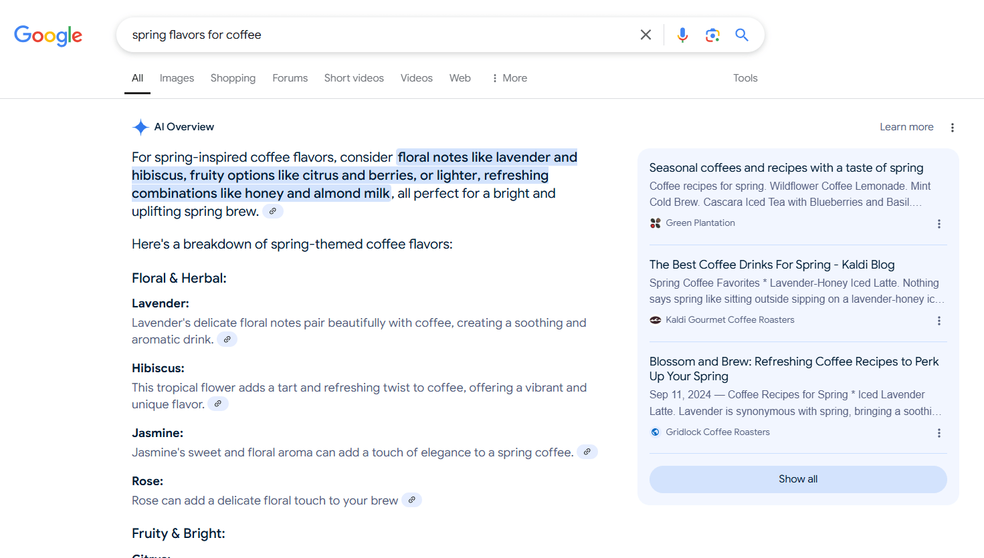Image resolution: width=984 pixels, height=558 pixels.
Task: Switch to the Images tab
Action: pyautogui.click(x=177, y=78)
